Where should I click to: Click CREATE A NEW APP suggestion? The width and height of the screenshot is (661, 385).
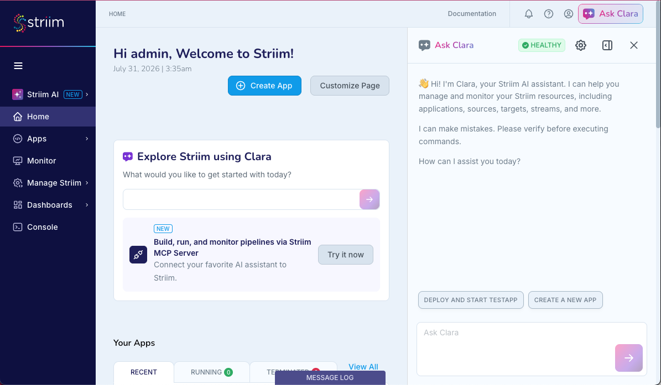point(565,300)
